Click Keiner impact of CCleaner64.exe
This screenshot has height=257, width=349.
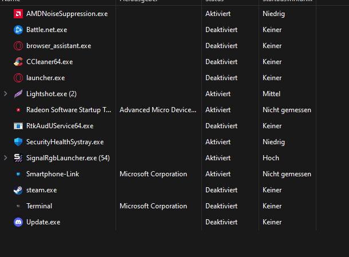tap(272, 62)
